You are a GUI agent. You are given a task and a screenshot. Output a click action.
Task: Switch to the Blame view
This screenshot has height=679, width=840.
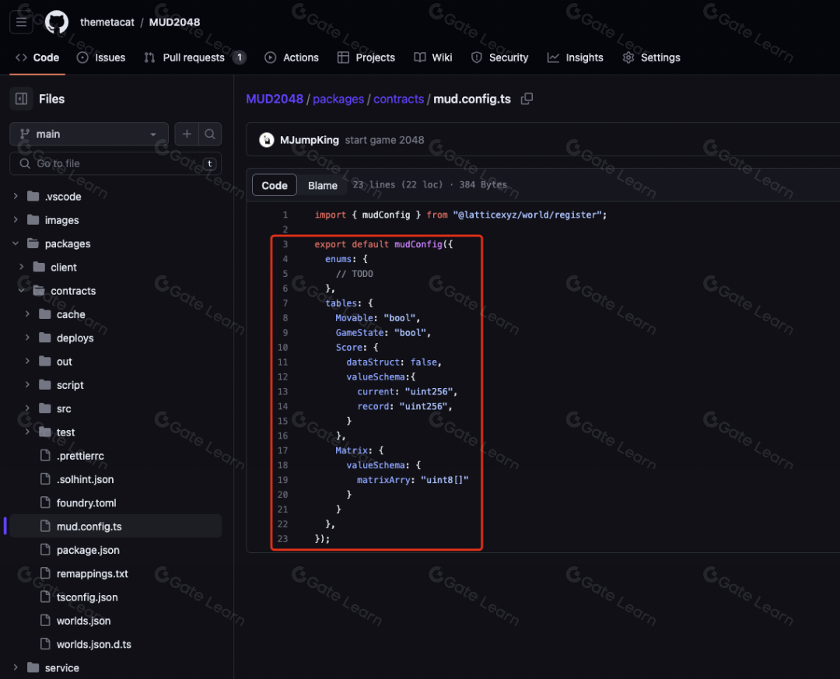coord(323,185)
